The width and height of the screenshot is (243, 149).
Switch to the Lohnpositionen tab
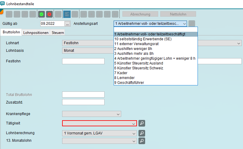(x=36, y=33)
